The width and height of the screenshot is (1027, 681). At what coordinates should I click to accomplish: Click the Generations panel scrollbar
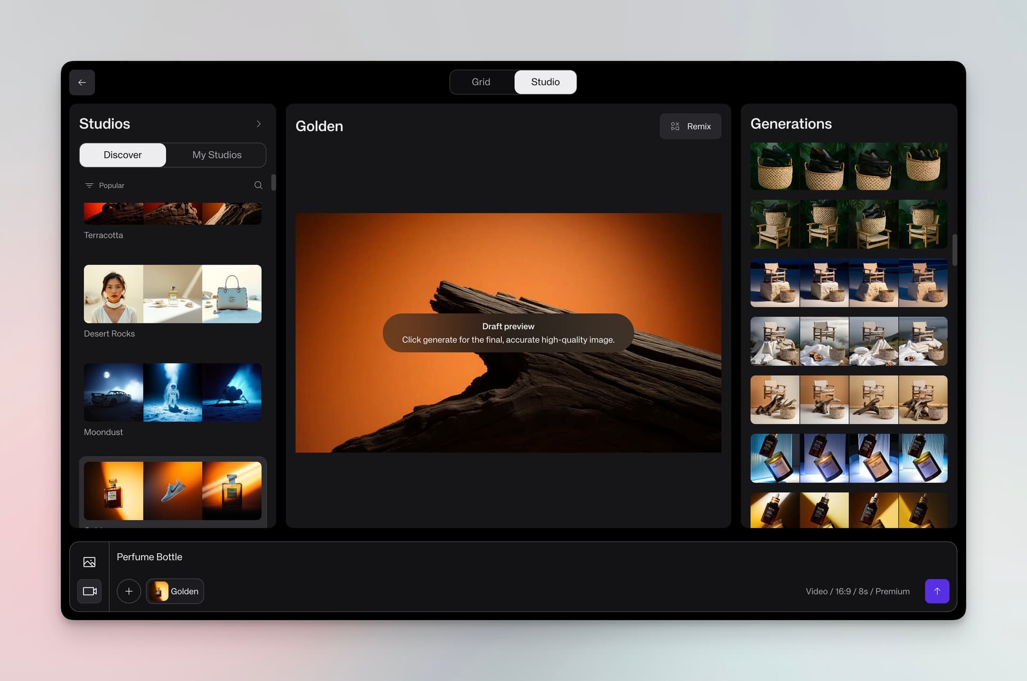[954, 250]
